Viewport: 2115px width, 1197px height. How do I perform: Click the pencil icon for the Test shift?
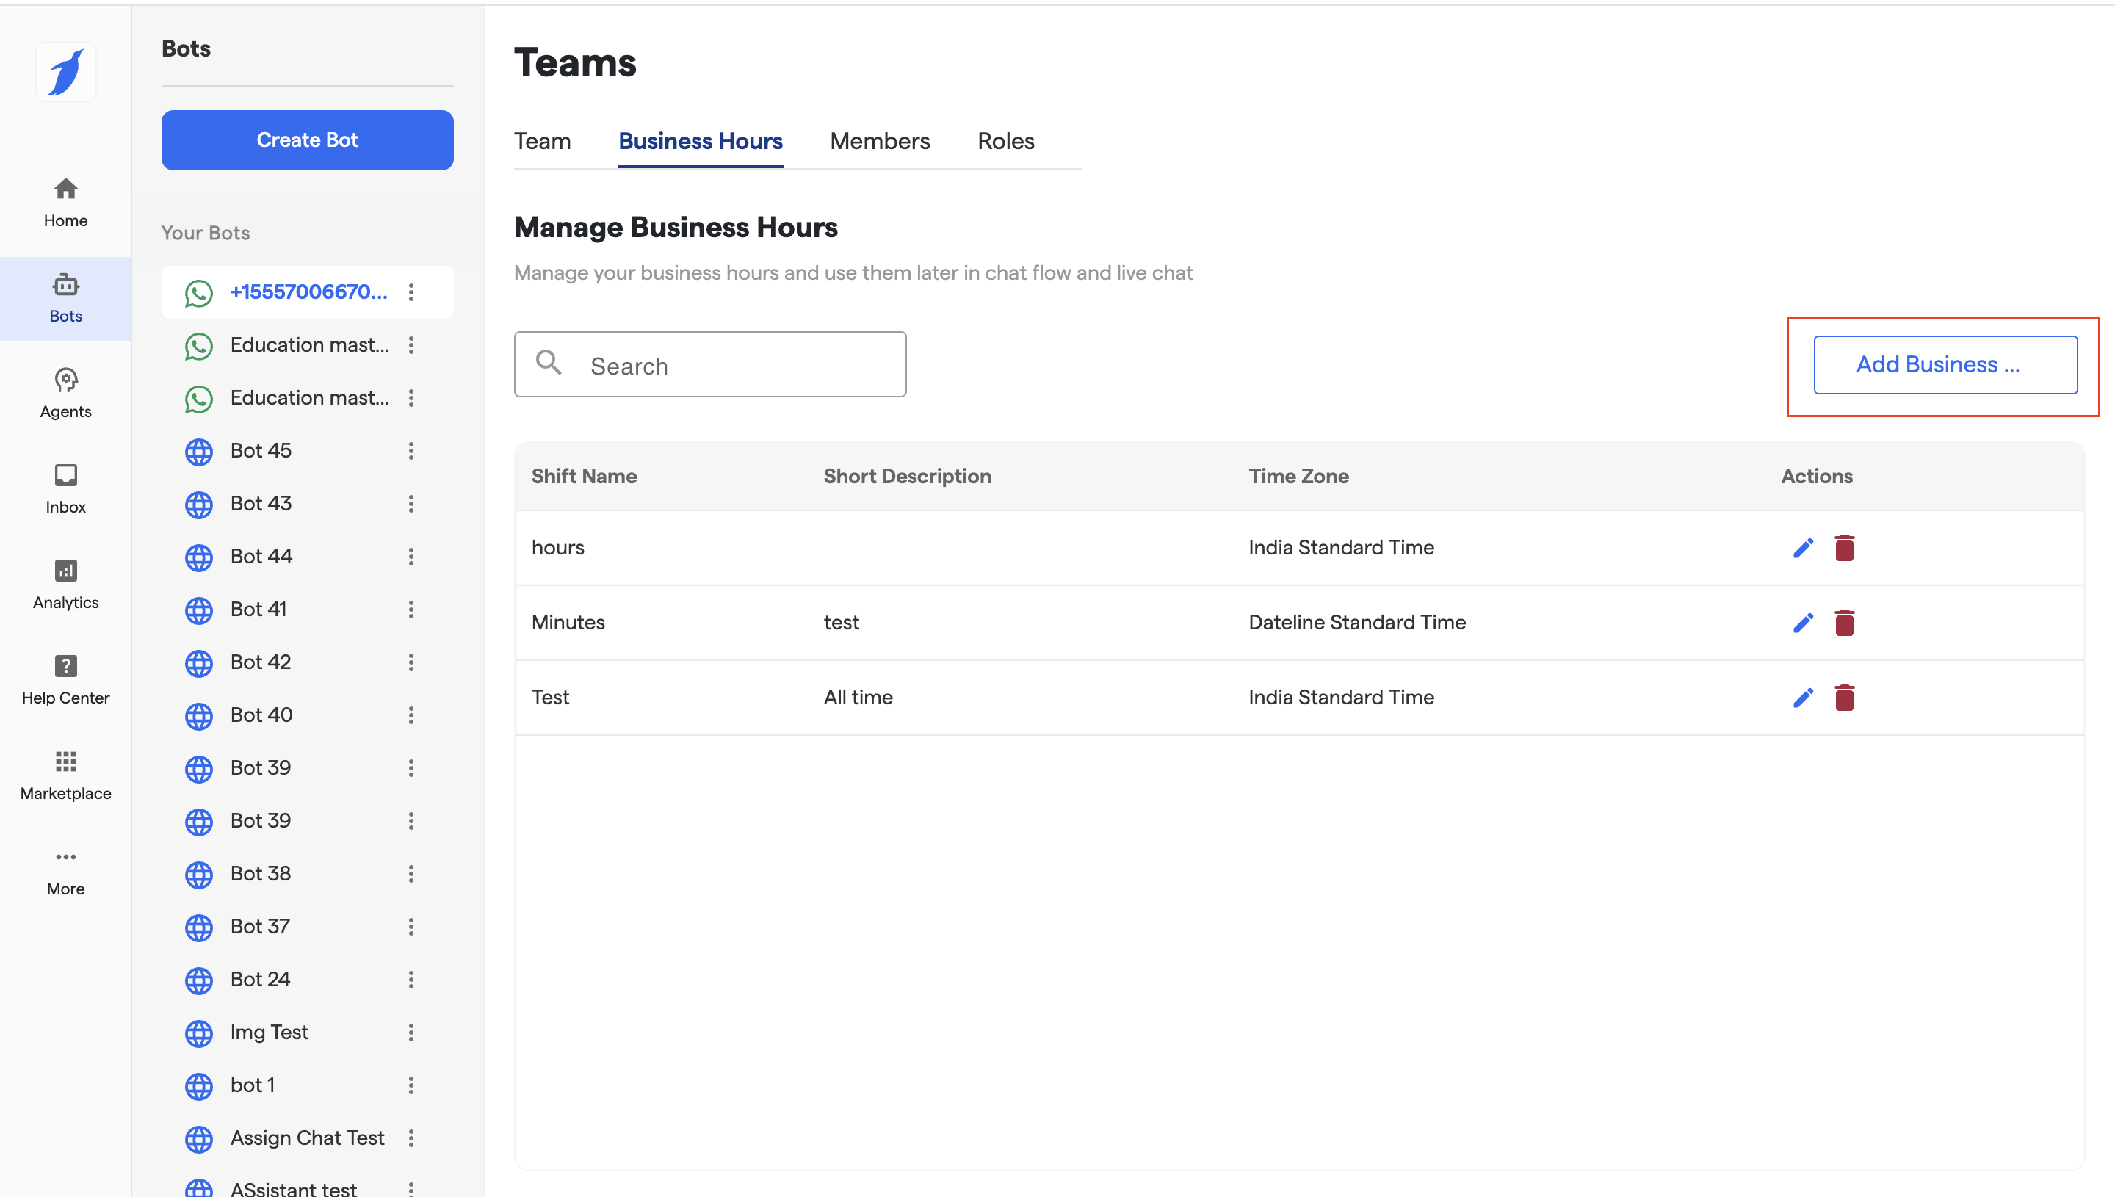1803,698
